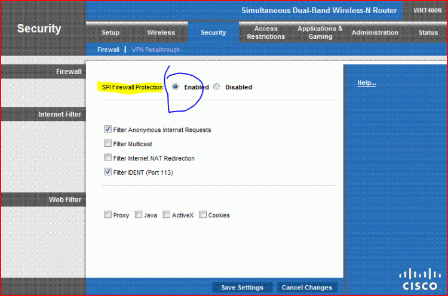Open the Status tab
Image resolution: width=448 pixels, height=296 pixels.
point(428,33)
